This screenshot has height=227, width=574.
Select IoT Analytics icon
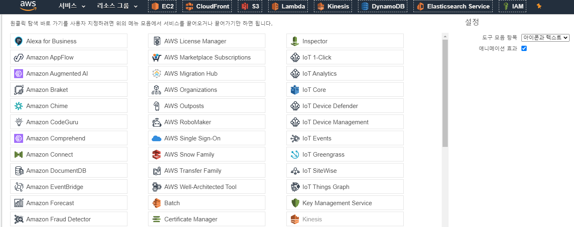click(295, 73)
